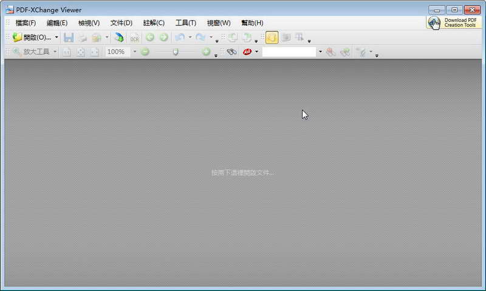Click the green Previous view left arrow
This screenshot has height=291, width=486.
(x=150, y=38)
